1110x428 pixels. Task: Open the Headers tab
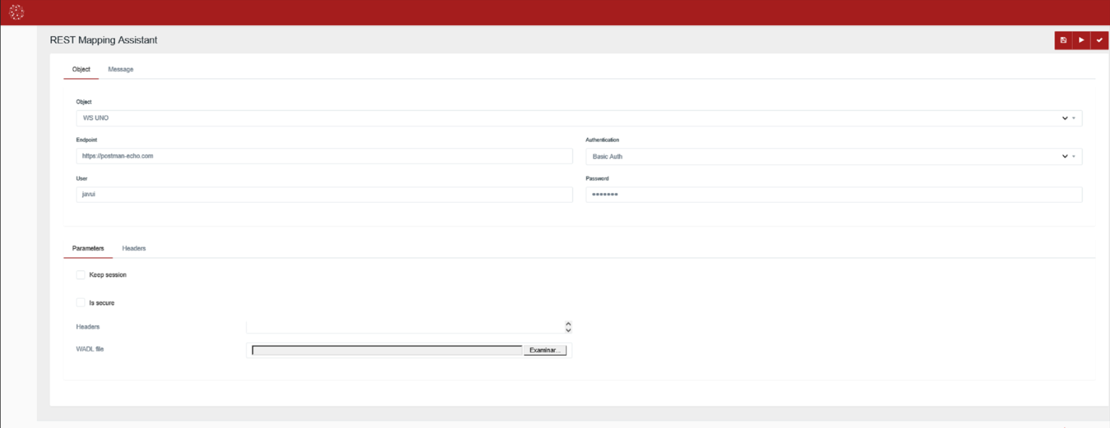pyautogui.click(x=133, y=248)
